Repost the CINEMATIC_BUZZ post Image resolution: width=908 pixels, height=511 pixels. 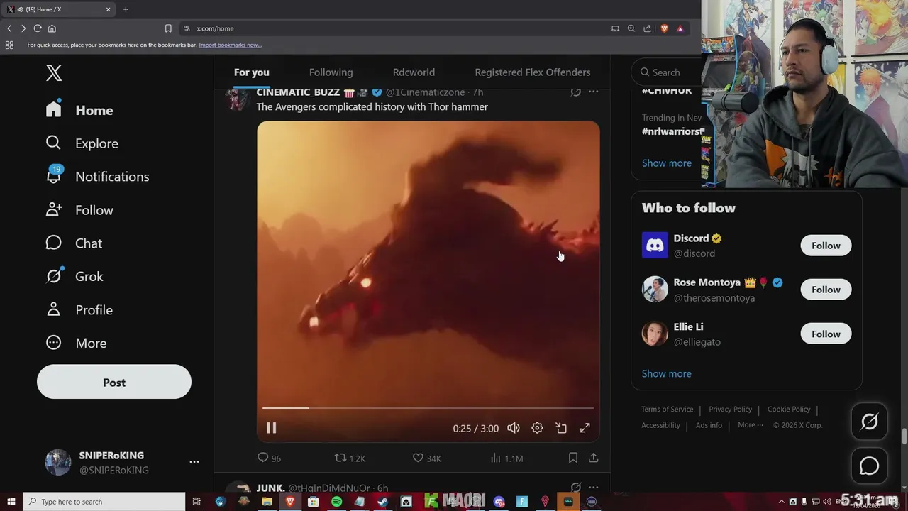(350, 458)
